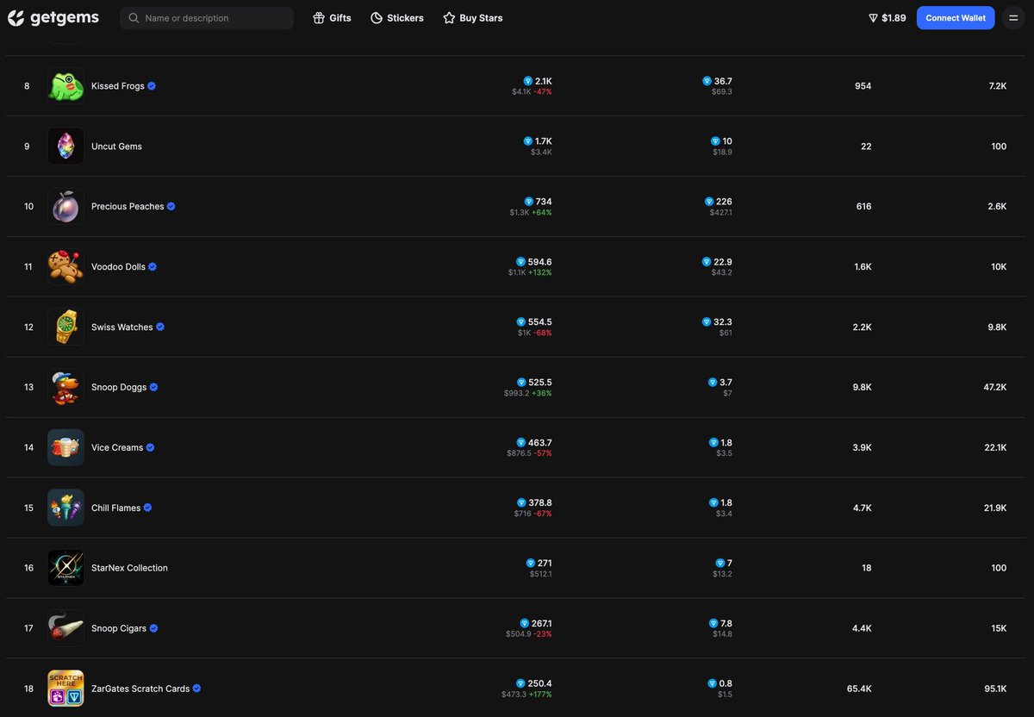Click the Uncut Gems collection thumbnail
The width and height of the screenshot is (1034, 717).
point(65,147)
